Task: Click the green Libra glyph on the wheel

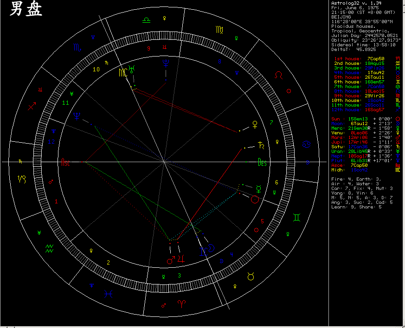Action: pos(146,20)
